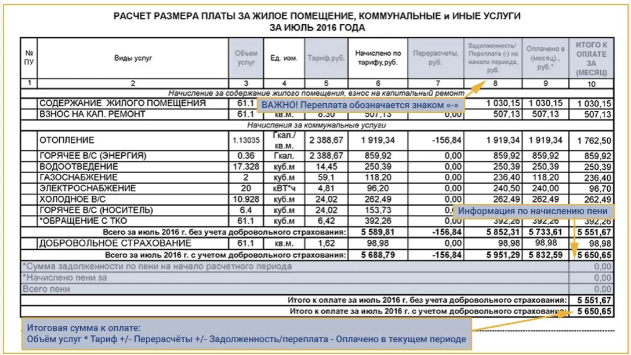This screenshot has width=631, height=355.
Task: Click the 'Оплачено в (месяц)., руб.' header
Action: point(545,58)
